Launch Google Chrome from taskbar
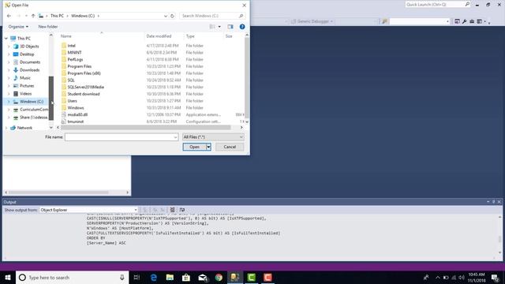The width and height of the screenshot is (505, 284). pos(219,277)
